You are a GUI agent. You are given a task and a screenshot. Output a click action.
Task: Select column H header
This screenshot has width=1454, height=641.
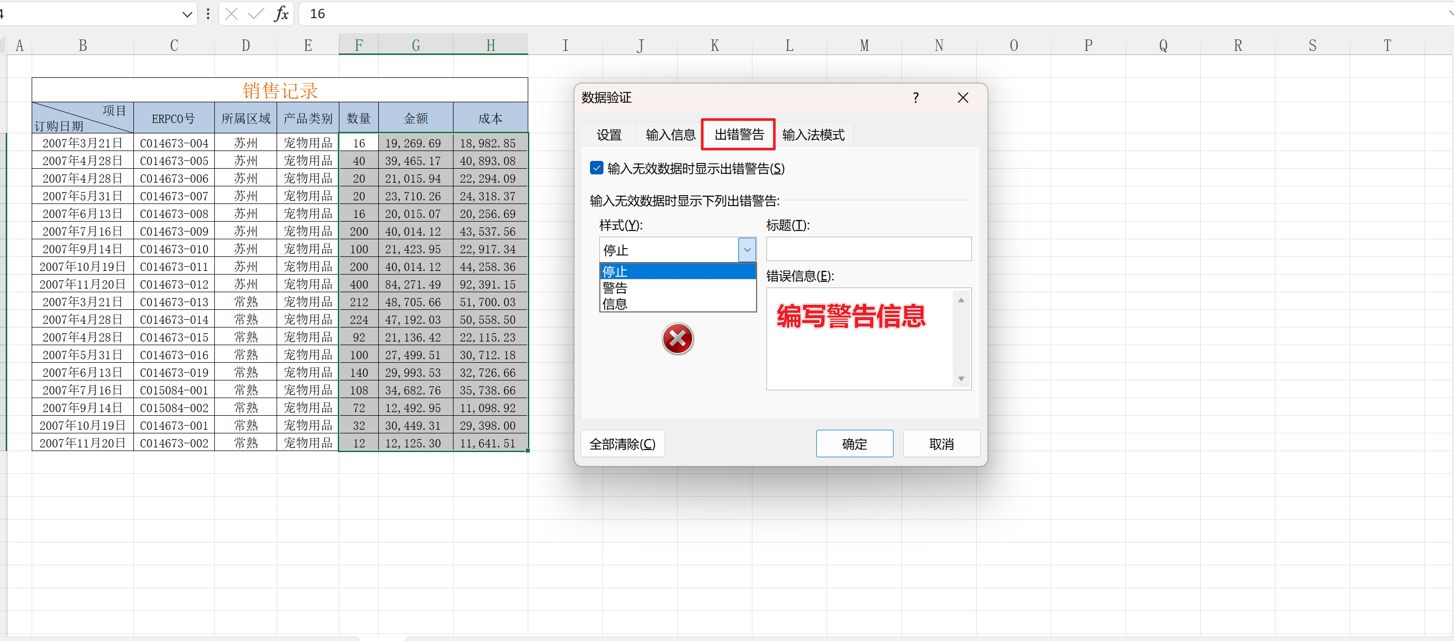click(490, 45)
